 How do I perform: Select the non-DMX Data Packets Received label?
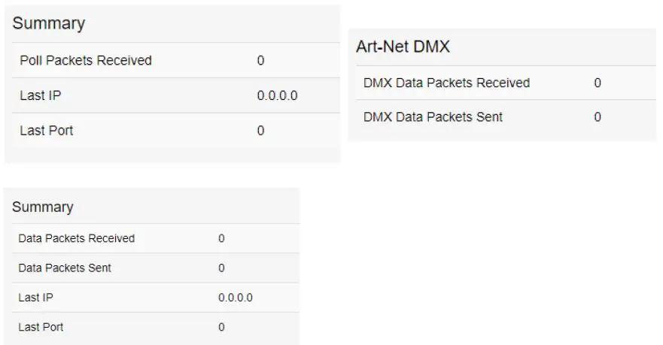76,238
